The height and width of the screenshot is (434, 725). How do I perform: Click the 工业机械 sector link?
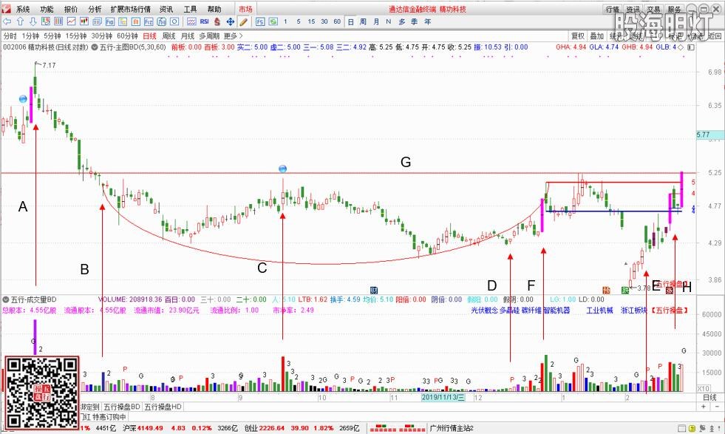[599, 310]
